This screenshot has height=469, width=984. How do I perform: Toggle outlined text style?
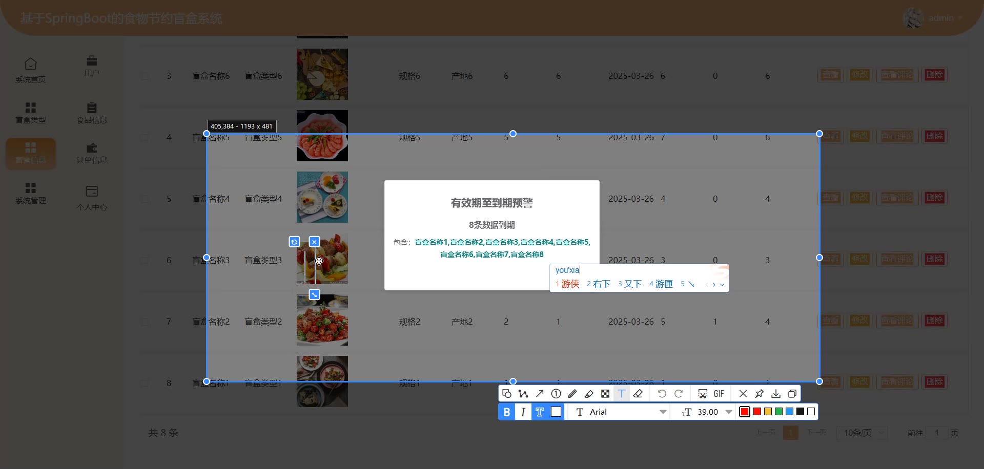click(x=540, y=412)
